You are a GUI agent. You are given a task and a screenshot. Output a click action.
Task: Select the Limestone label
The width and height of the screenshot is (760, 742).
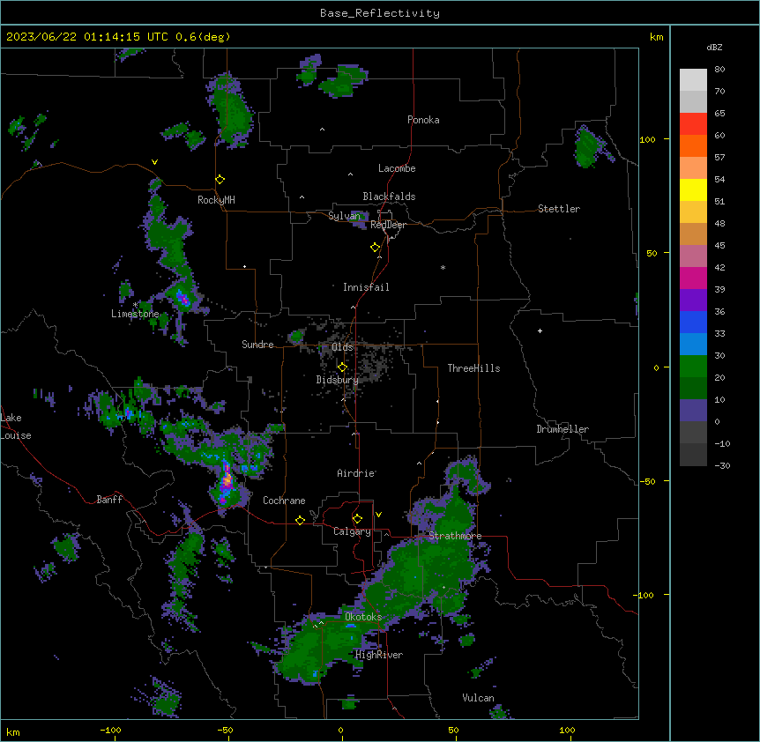pos(135,314)
